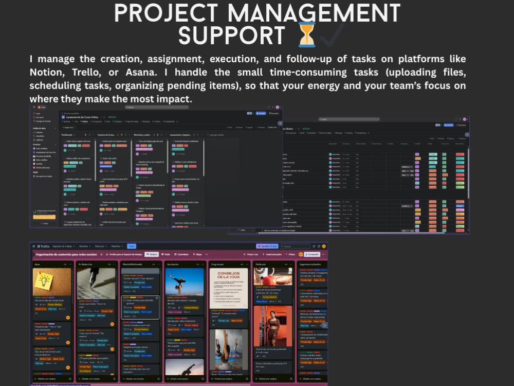
Task: Click the blue Compartir button in Asana board window
Action: (x=261, y=113)
